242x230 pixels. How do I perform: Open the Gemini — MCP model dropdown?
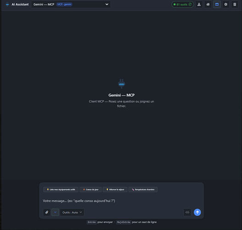[x=71, y=4]
